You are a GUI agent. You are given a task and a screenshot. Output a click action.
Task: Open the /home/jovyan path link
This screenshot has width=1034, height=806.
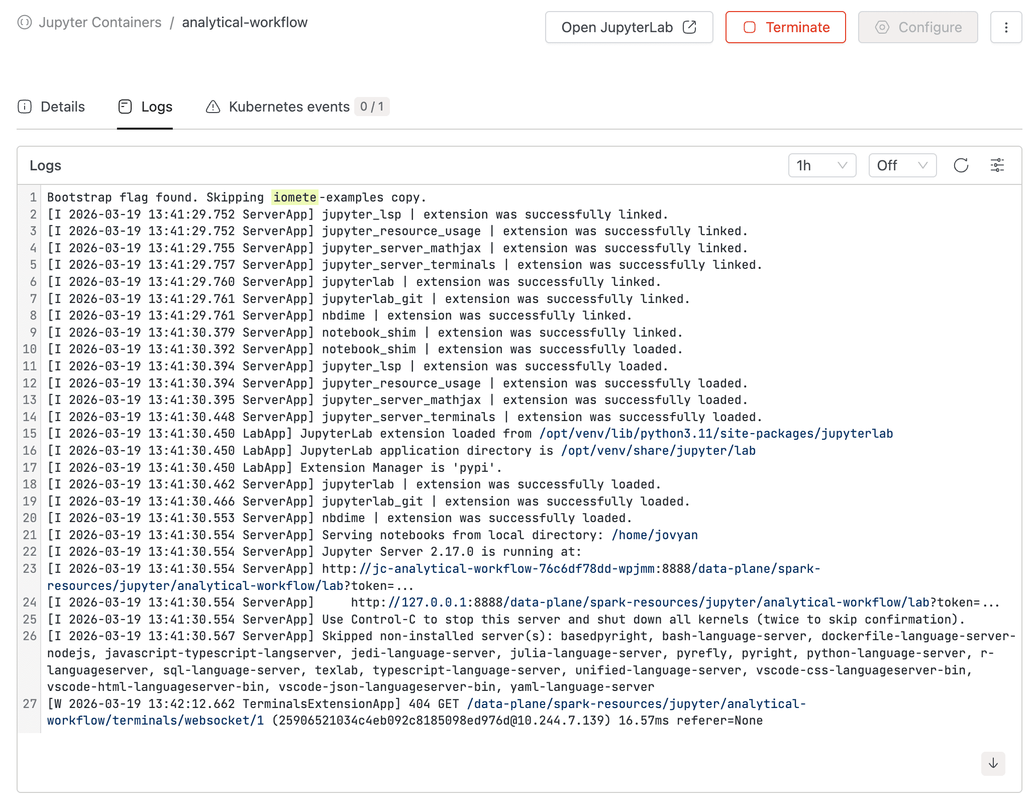[654, 535]
